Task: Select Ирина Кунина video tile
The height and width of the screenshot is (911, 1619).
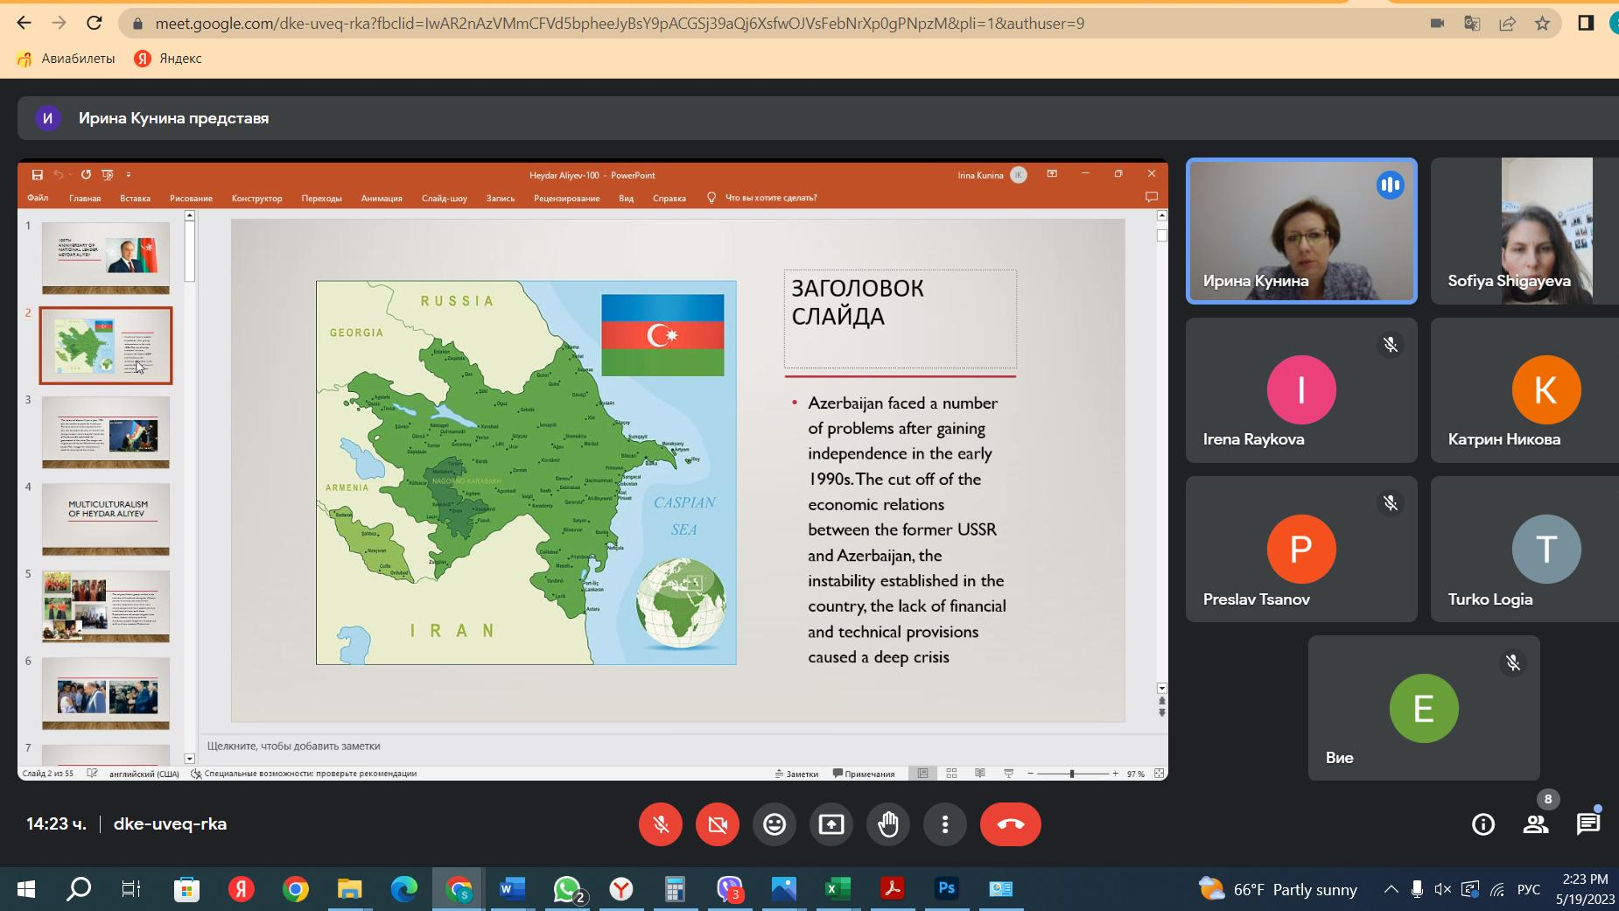Action: 1301,231
